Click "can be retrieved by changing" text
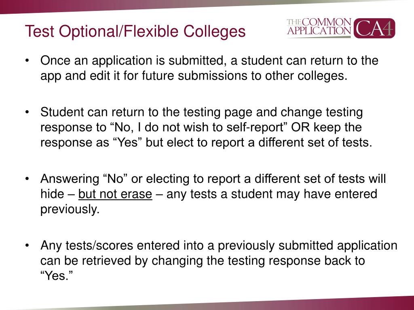Screen dimensions: 414x310 point(121,261)
